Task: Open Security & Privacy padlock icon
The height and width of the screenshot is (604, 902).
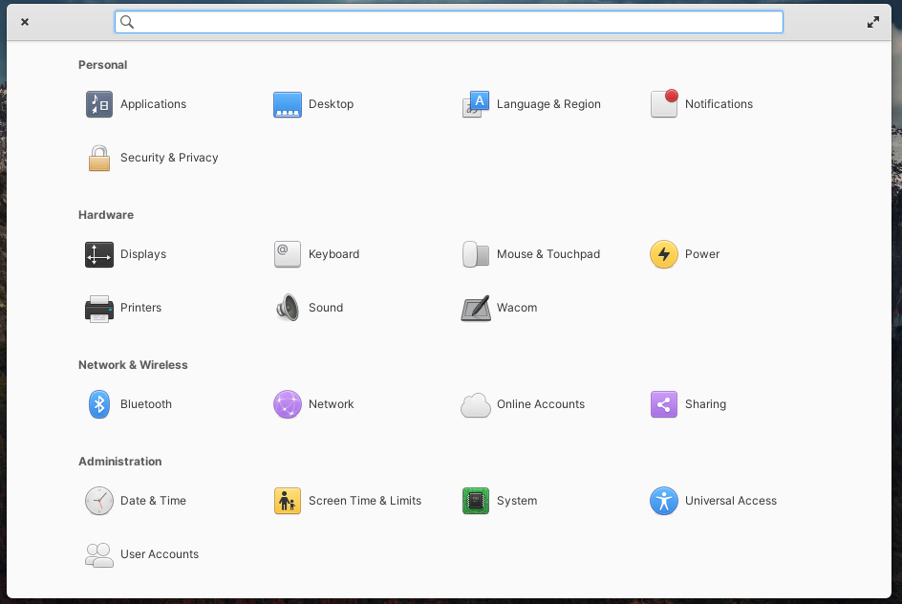Action: coord(99,158)
